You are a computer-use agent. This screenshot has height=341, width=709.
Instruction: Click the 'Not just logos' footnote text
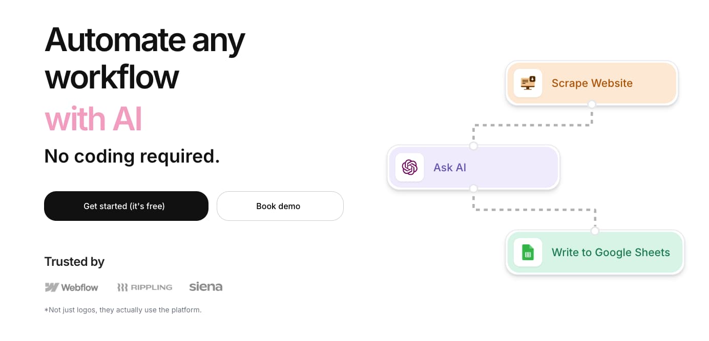coord(123,310)
